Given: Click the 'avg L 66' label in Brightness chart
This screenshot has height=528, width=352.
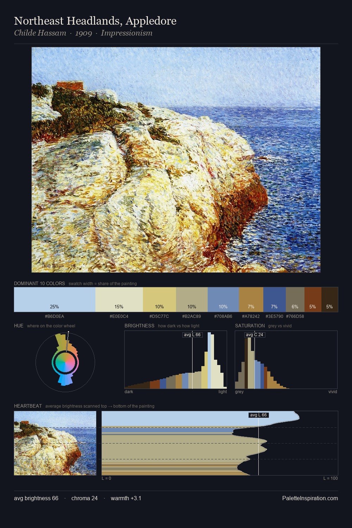Looking at the screenshot, I should [193, 335].
